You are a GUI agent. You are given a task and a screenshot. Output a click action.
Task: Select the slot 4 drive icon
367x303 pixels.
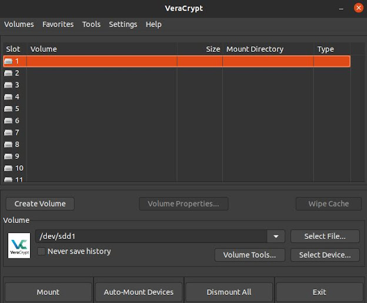click(8, 97)
